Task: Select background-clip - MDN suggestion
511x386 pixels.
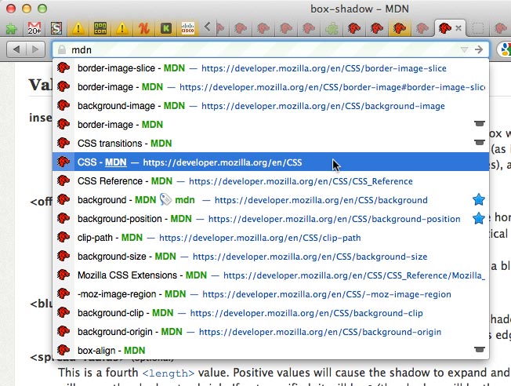Action: click(x=271, y=313)
